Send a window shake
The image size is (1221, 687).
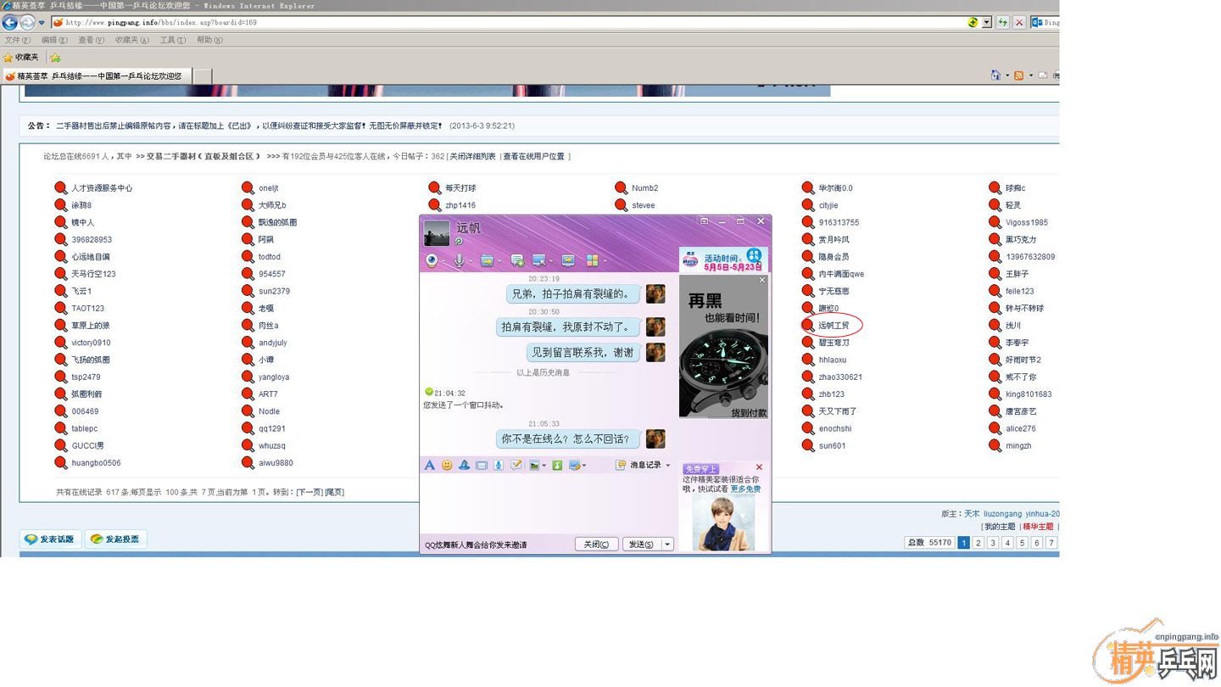482,466
